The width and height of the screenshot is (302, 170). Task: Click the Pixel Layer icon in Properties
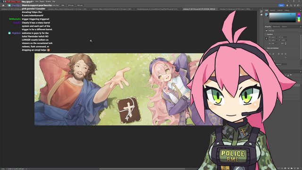click(267, 31)
